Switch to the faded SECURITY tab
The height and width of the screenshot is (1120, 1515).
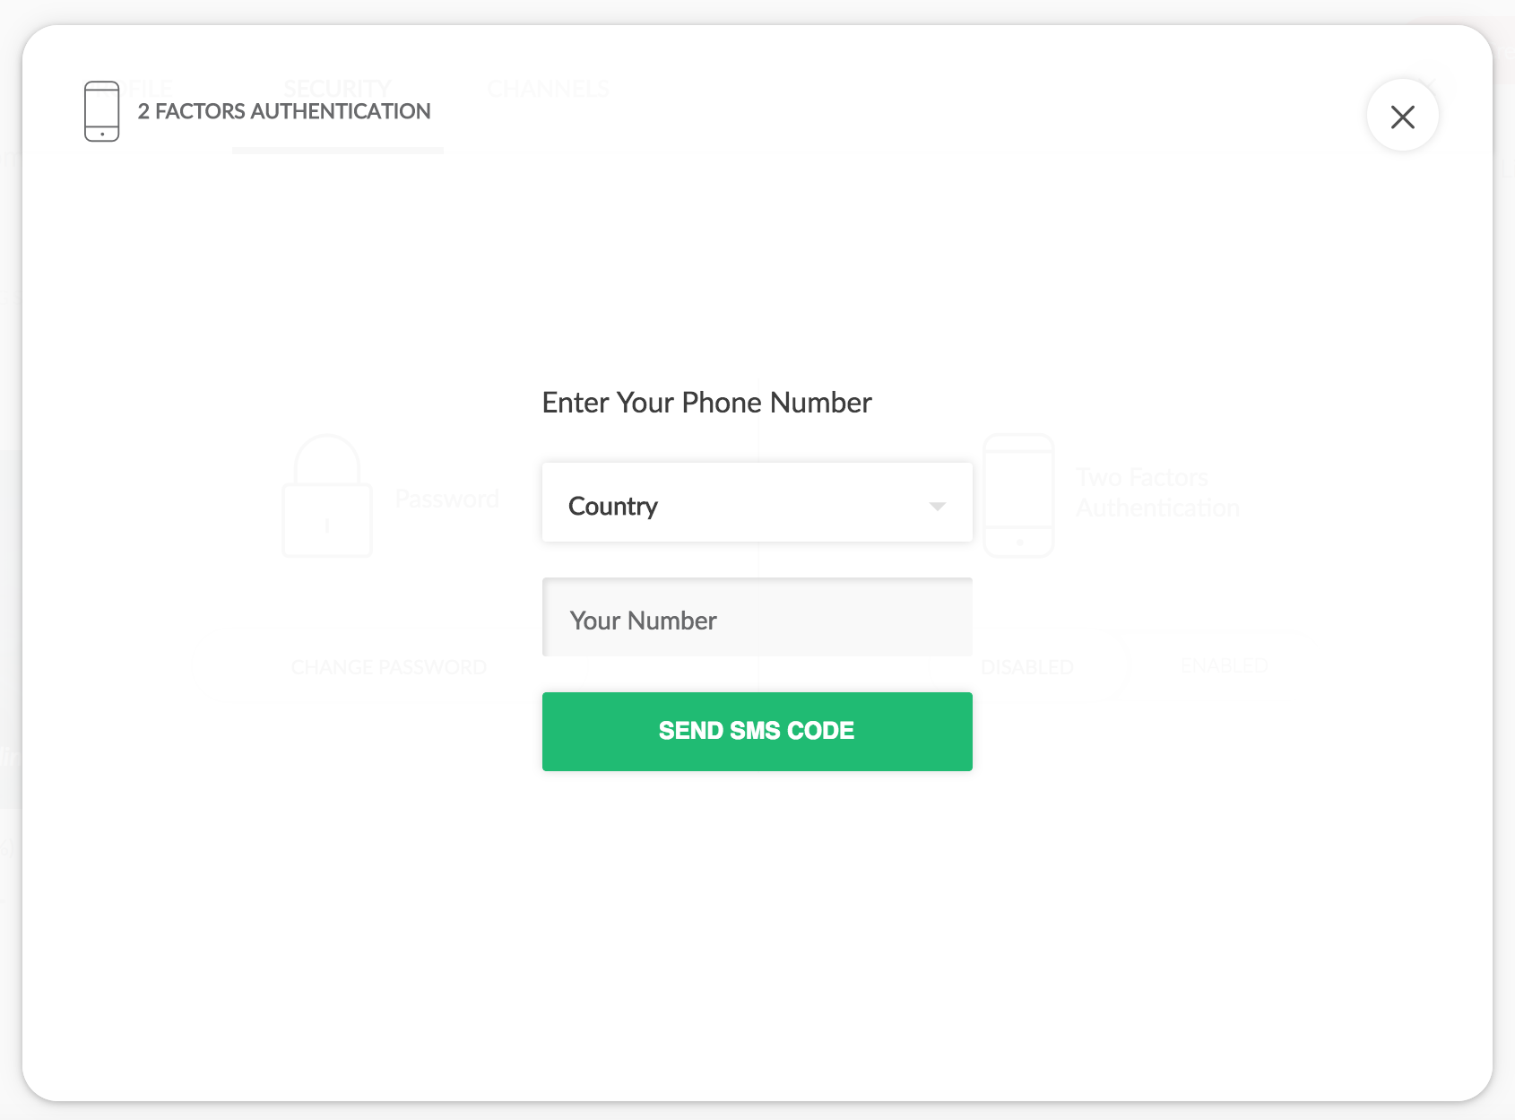coord(337,89)
